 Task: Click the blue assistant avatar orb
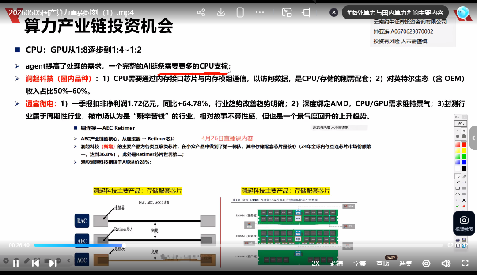click(x=463, y=12)
